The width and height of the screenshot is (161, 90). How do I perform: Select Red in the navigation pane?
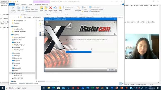pos(14,81)
